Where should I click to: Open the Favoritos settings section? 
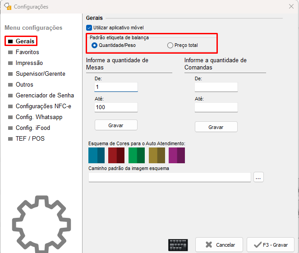(27, 52)
